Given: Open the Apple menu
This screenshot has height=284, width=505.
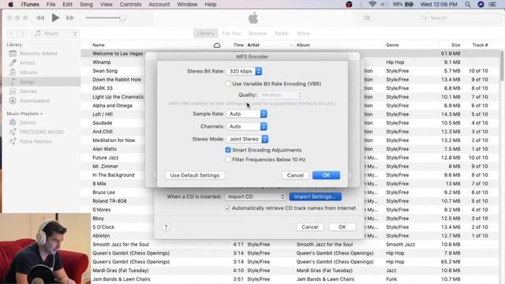Looking at the screenshot, I should pyautogui.click(x=10, y=4).
